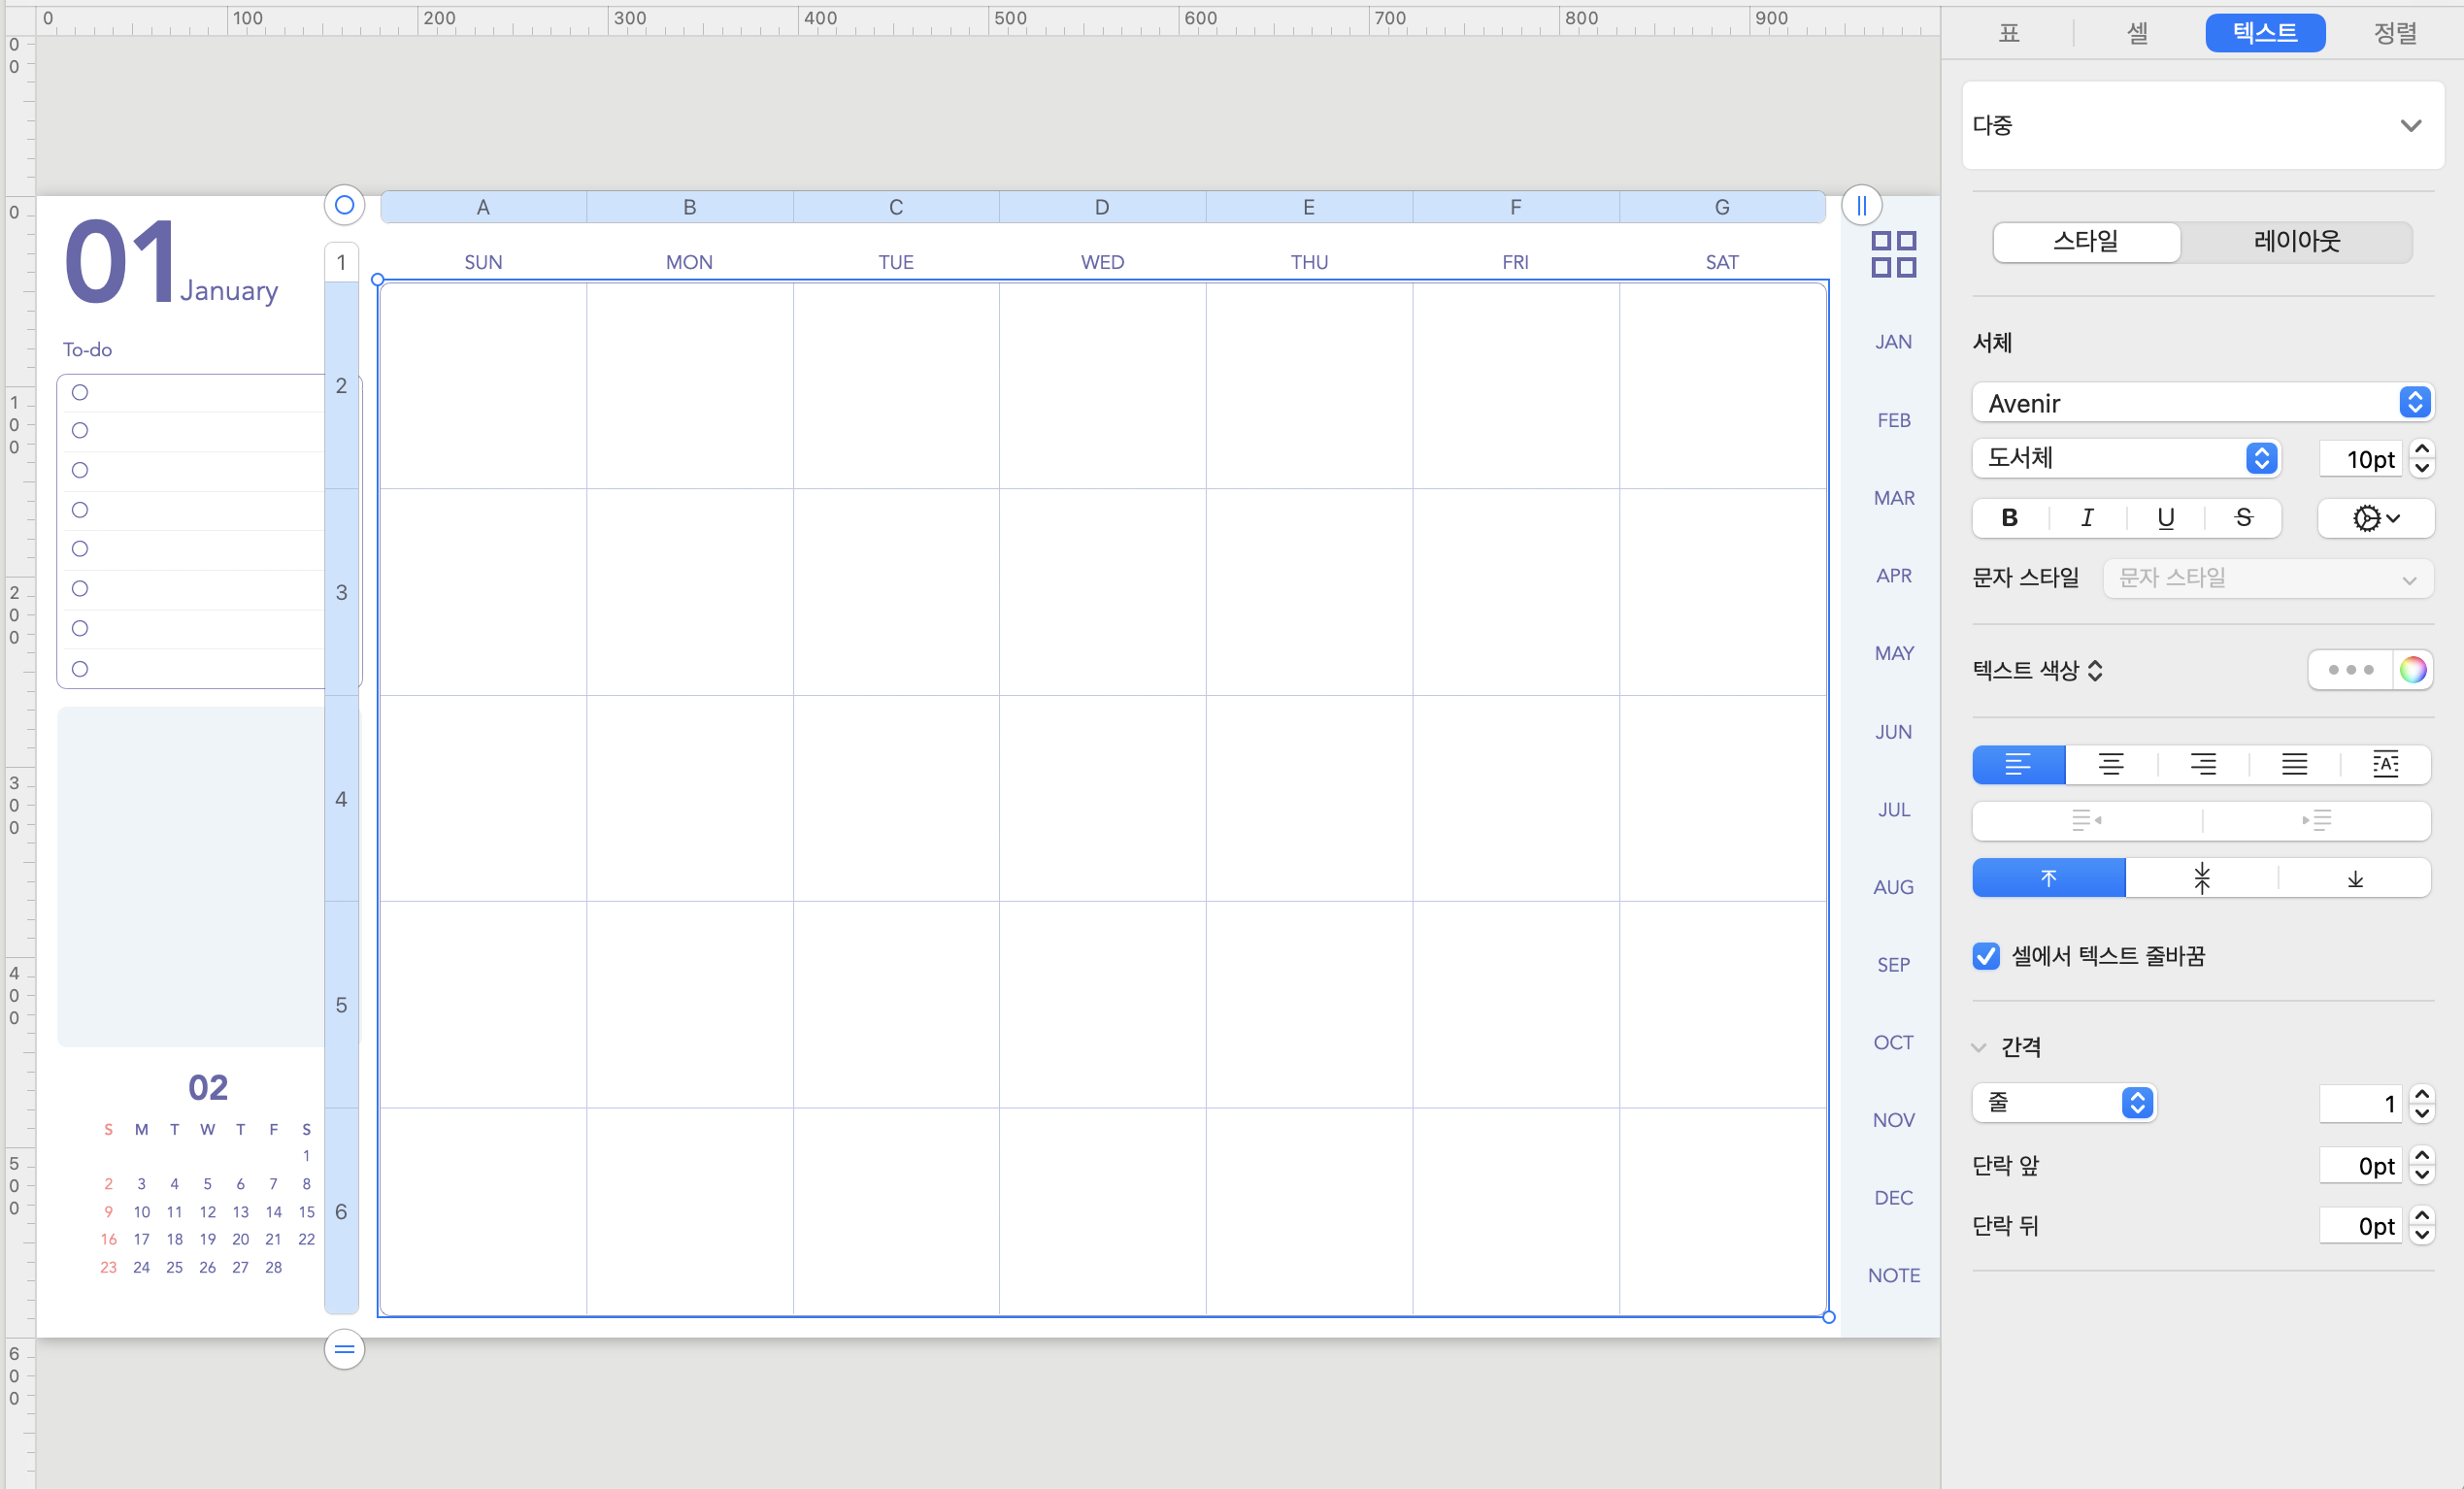This screenshot has width=2464, height=1489.
Task: Increase text indent level
Action: click(x=2317, y=821)
